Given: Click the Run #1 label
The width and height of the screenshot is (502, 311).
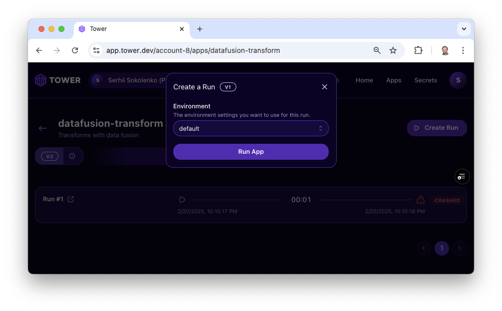Looking at the screenshot, I should click(x=53, y=199).
